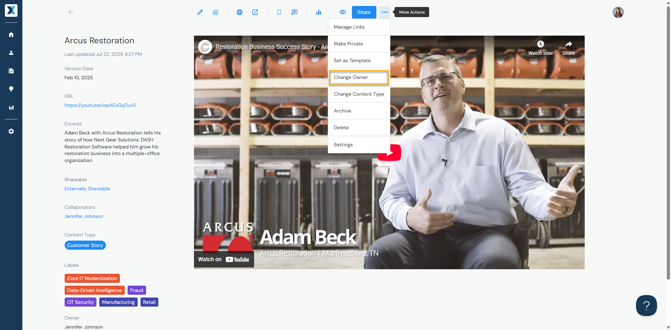Open comments with the speech bubble icon
This screenshot has height=330, width=671.
tap(295, 12)
